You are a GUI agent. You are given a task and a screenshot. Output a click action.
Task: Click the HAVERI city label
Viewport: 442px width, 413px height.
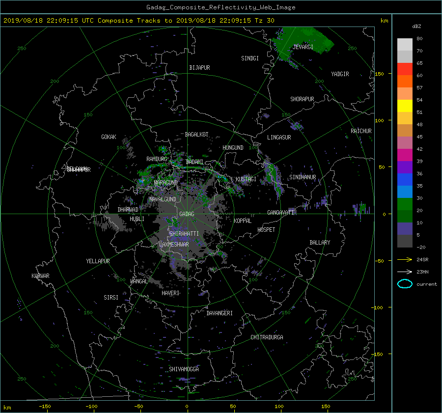170,293
